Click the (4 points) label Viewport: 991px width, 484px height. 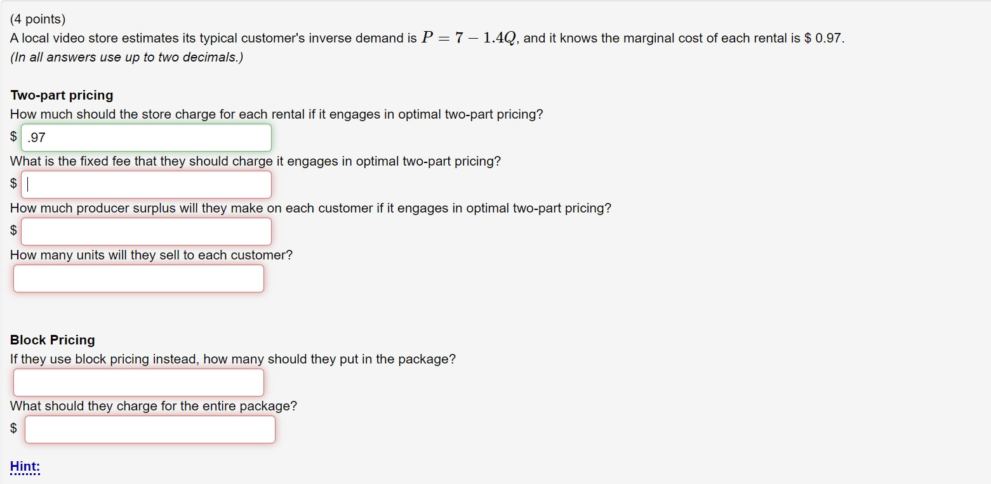coord(34,18)
